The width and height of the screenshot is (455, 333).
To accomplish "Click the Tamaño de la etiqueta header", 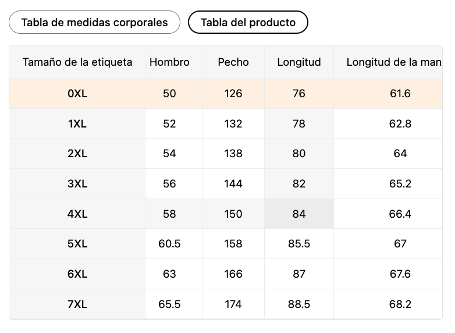I will [x=77, y=62].
